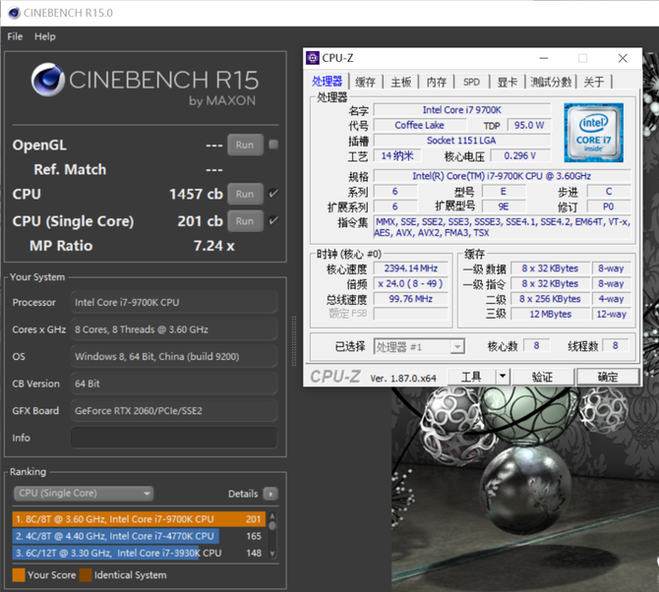This screenshot has height=592, width=659.
Task: Click the Details arrow button in Ranking
Action: pyautogui.click(x=270, y=494)
